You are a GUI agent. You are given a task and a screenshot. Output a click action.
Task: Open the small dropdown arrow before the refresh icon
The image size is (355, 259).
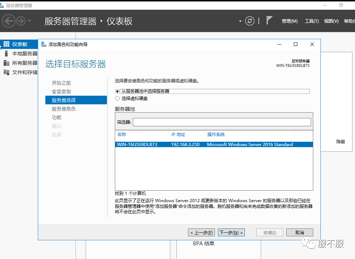(x=240, y=21)
